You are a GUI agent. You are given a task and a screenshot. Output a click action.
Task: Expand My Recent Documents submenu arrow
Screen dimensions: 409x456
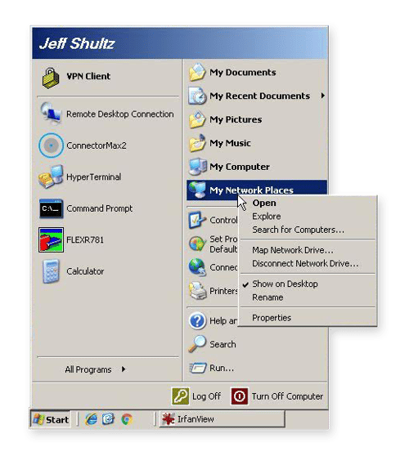322,96
